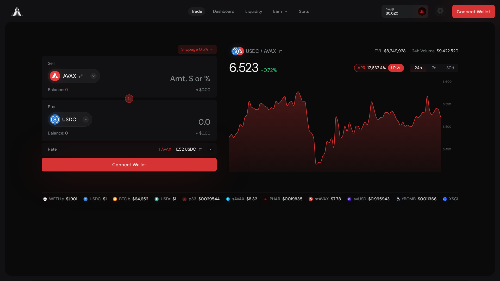
Task: Click the +0.72% change value
Action: point(269,70)
